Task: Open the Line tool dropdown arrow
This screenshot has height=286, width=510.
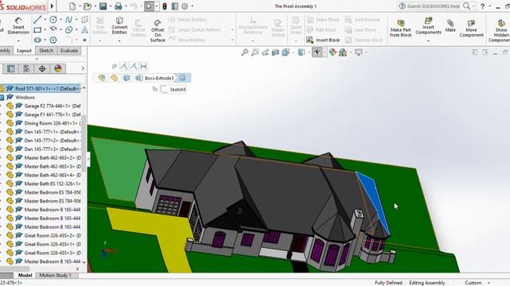Action: coord(45,20)
